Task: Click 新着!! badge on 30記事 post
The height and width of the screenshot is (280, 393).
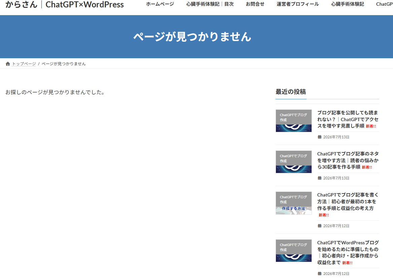Action: click(x=367, y=168)
